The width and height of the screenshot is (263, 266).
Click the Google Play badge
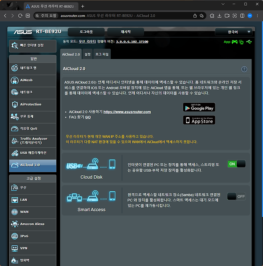[199, 107]
